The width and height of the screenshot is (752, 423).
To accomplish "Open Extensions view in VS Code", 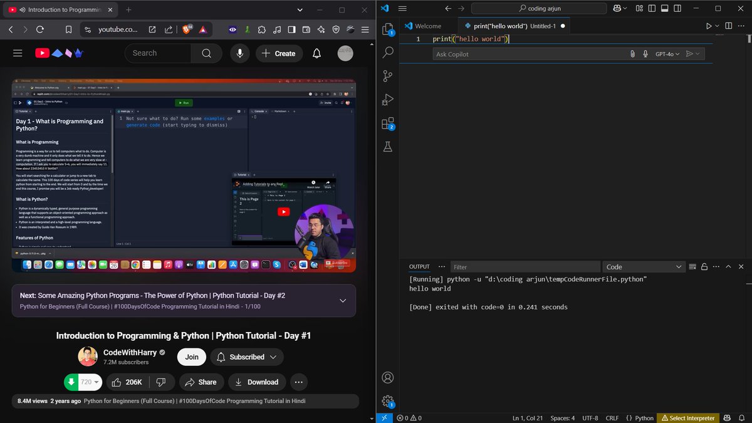I will (x=387, y=123).
